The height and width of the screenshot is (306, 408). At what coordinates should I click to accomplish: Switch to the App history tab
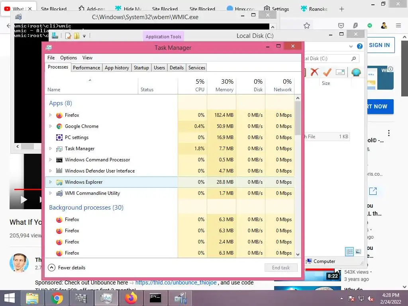(117, 68)
